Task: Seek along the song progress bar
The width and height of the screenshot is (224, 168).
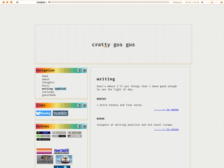Action: (x=109, y=2)
